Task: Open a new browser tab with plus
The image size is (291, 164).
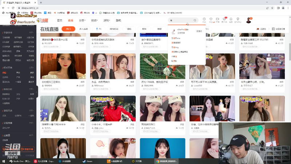Action: 41,3
